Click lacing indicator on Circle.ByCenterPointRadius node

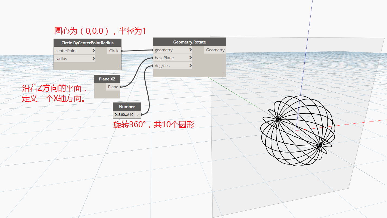tap(119, 67)
